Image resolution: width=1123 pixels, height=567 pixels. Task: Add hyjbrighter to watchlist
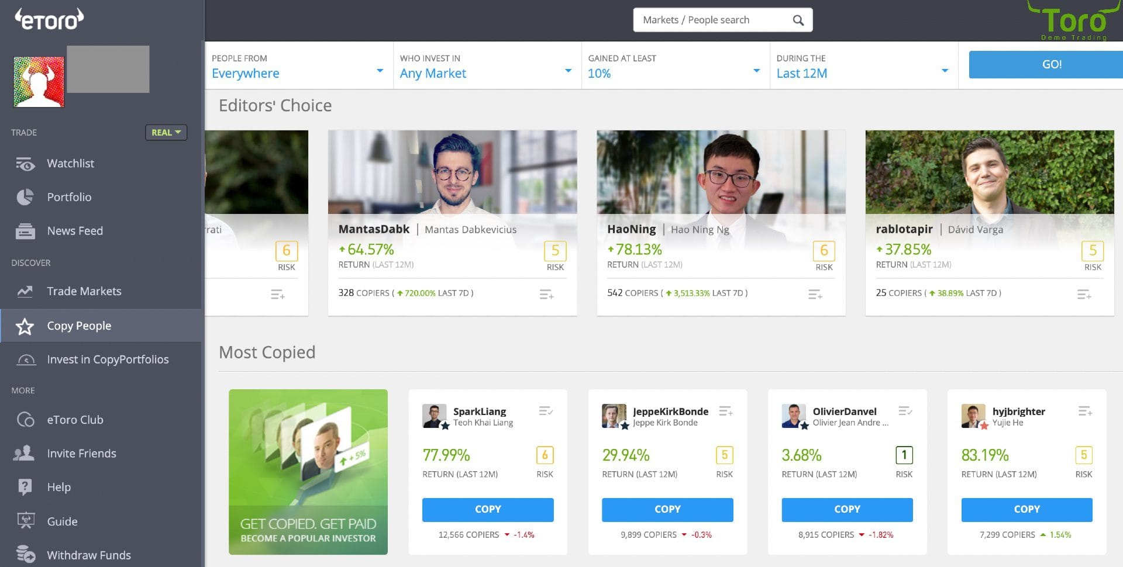pyautogui.click(x=1084, y=412)
